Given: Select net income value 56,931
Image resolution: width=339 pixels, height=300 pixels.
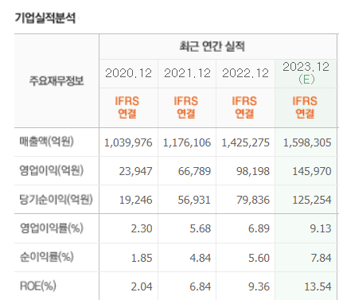Looking at the screenshot, I should (194, 200).
